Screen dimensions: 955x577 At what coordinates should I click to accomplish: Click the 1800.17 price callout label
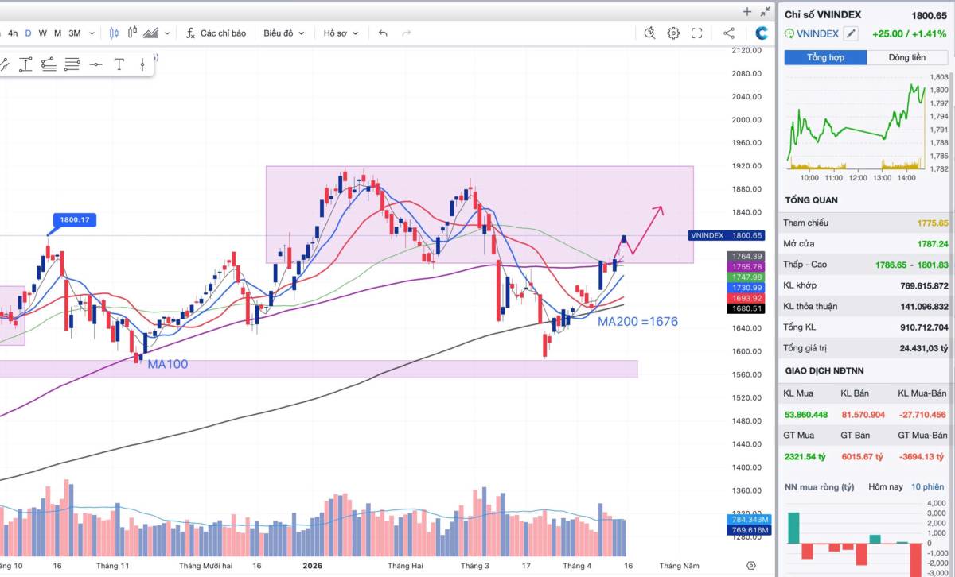pyautogui.click(x=75, y=220)
